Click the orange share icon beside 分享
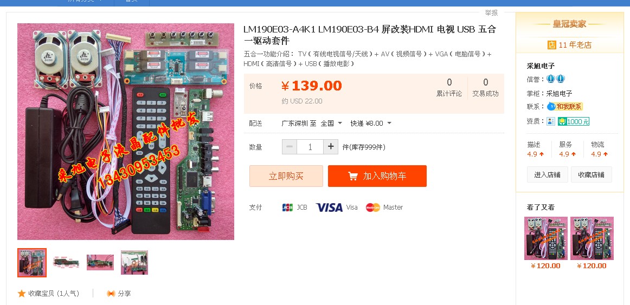 point(111,294)
